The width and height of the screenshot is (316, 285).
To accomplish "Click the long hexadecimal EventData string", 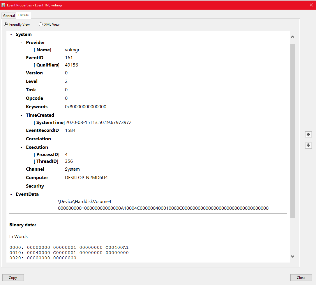I will point(163,208).
